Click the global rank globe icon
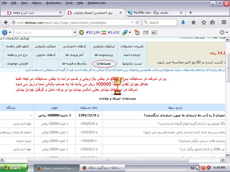This screenshot has width=230, height=172. (81, 32)
